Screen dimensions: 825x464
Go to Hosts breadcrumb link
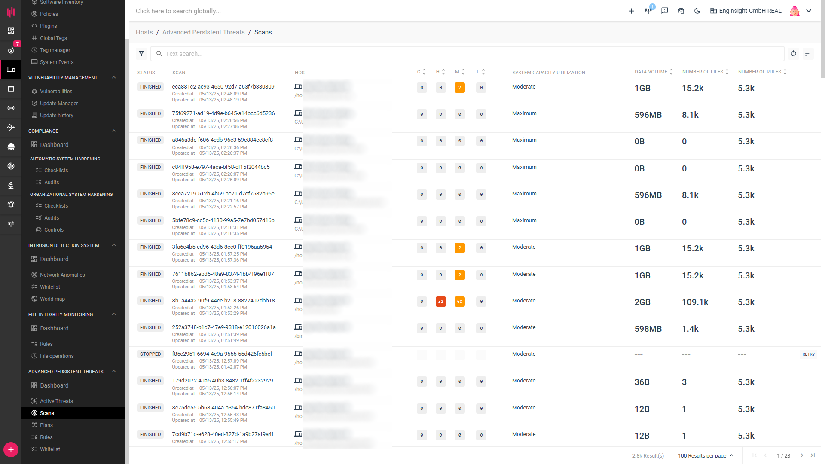(144, 32)
